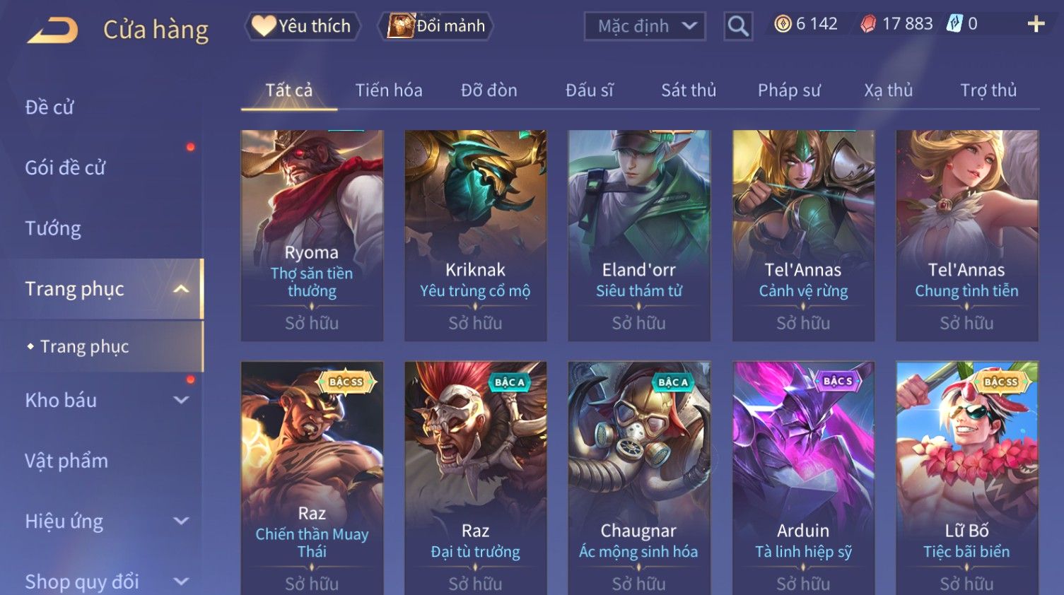Switch to the Pháp sư tab

click(789, 90)
